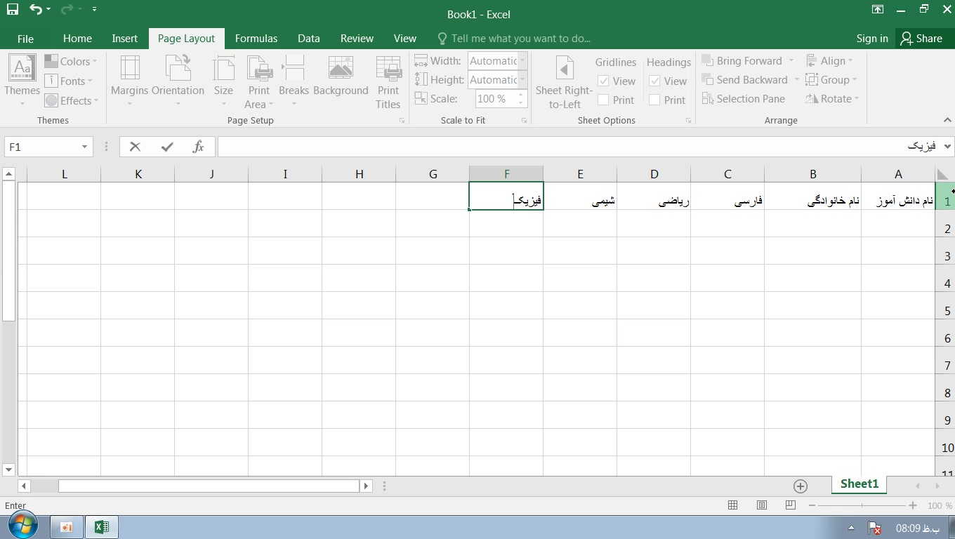Click the Tell me what you want to do box
955x539 pixels.
click(520, 39)
